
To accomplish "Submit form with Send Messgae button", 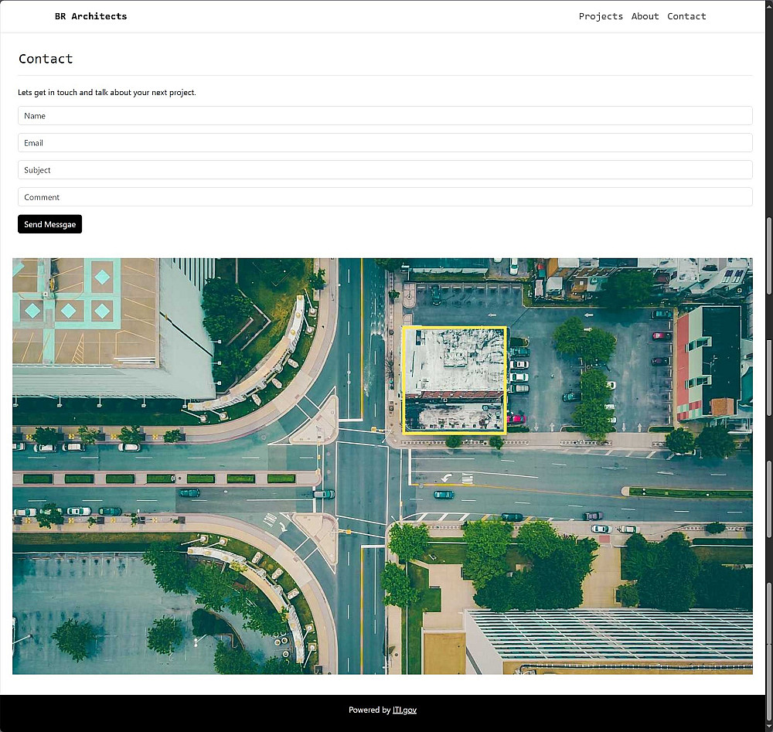I will pyautogui.click(x=49, y=224).
